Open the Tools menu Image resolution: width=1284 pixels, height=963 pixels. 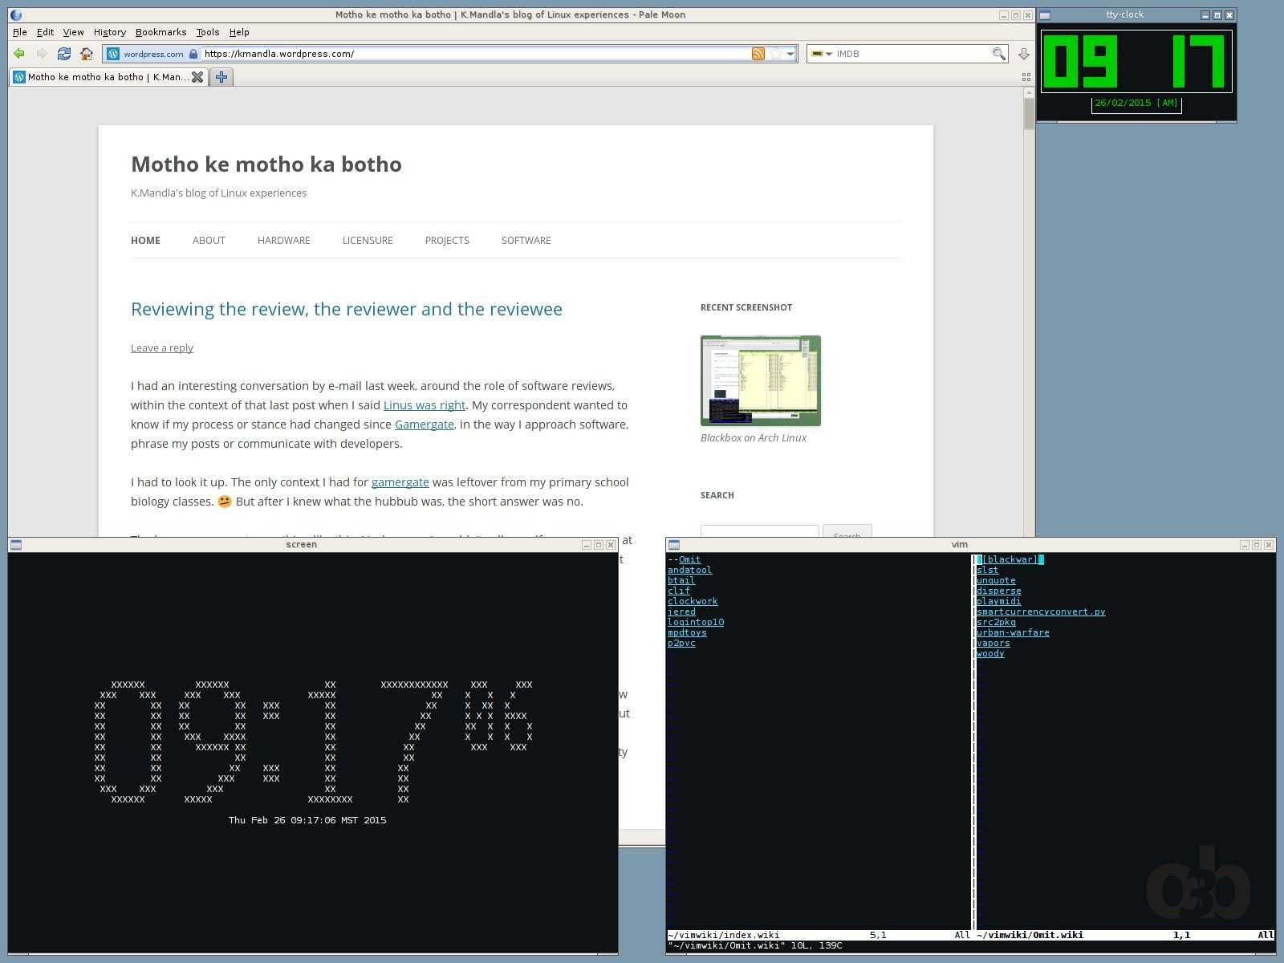[208, 32]
